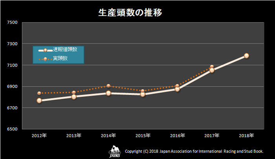Viewport: 275px width, 159px height.
Task: Click the 2014年 axis label
Action: coord(108,136)
